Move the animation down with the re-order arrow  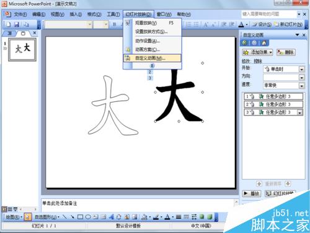tap(288, 183)
